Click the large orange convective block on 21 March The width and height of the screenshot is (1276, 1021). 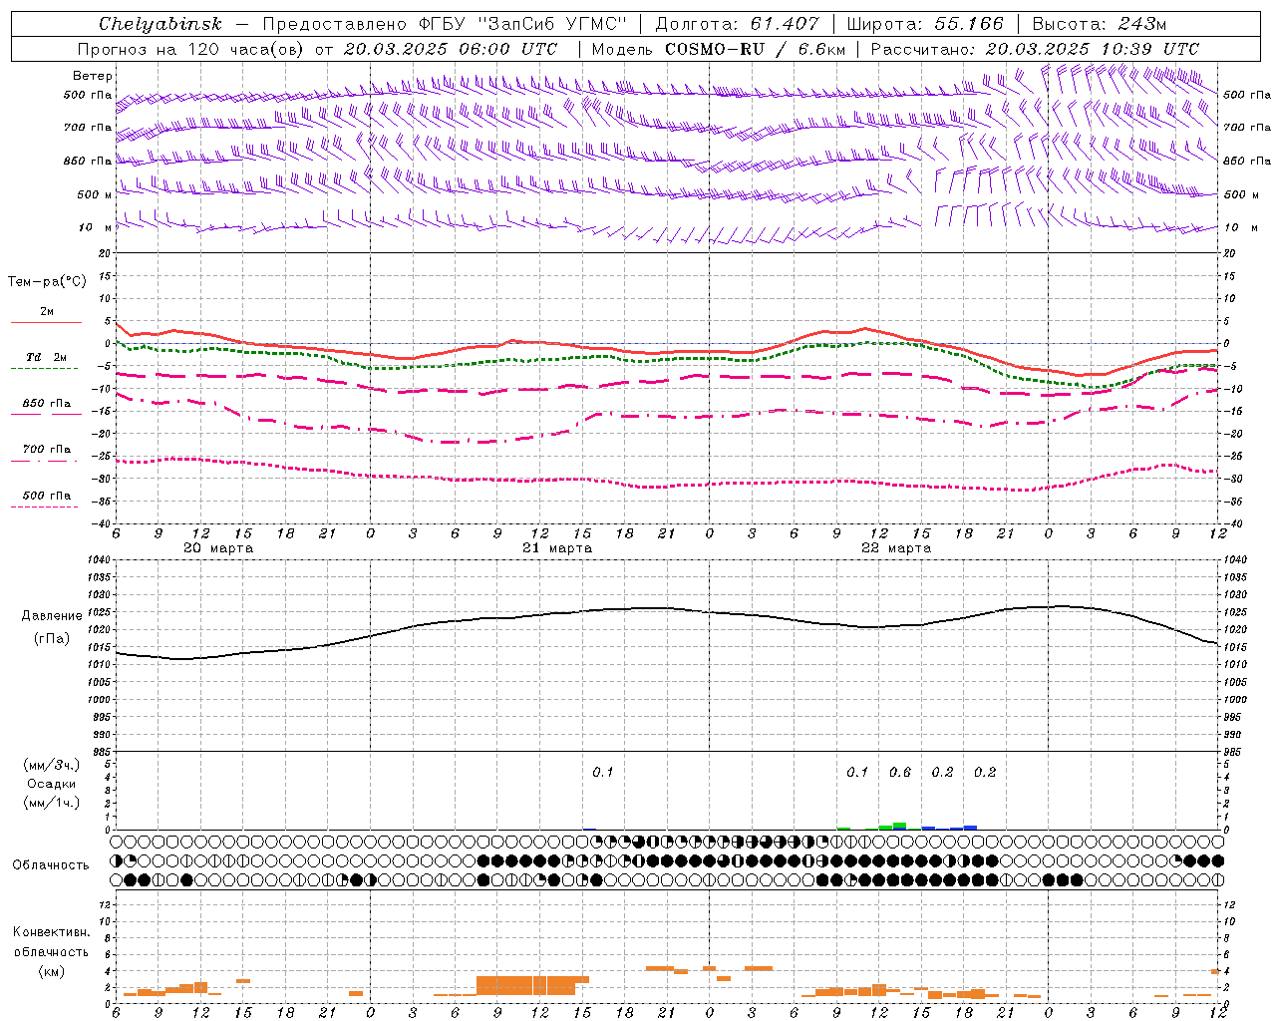point(532,985)
